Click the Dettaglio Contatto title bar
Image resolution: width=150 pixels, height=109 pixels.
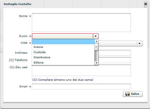pyautogui.click(x=73, y=4)
